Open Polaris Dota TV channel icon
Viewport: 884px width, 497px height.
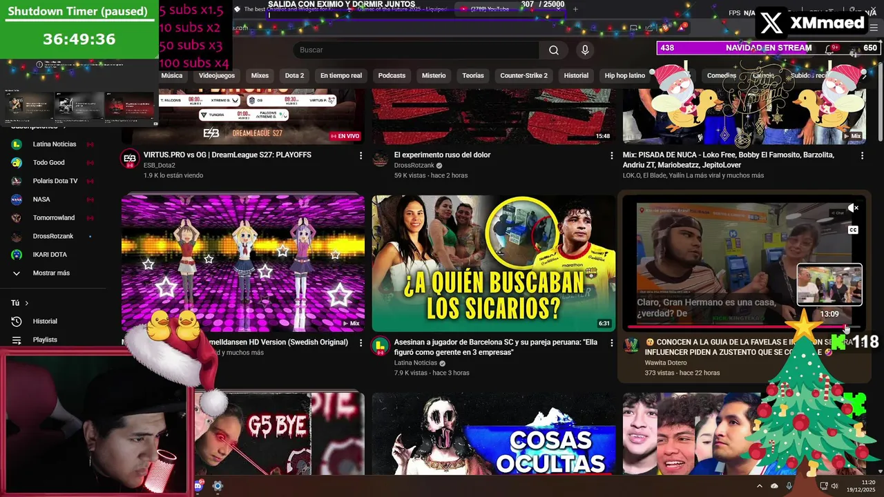tap(17, 181)
